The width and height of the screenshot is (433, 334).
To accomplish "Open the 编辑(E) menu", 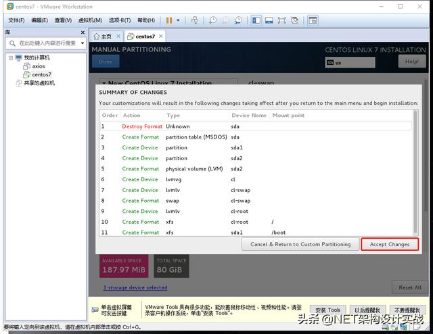I will (39, 20).
